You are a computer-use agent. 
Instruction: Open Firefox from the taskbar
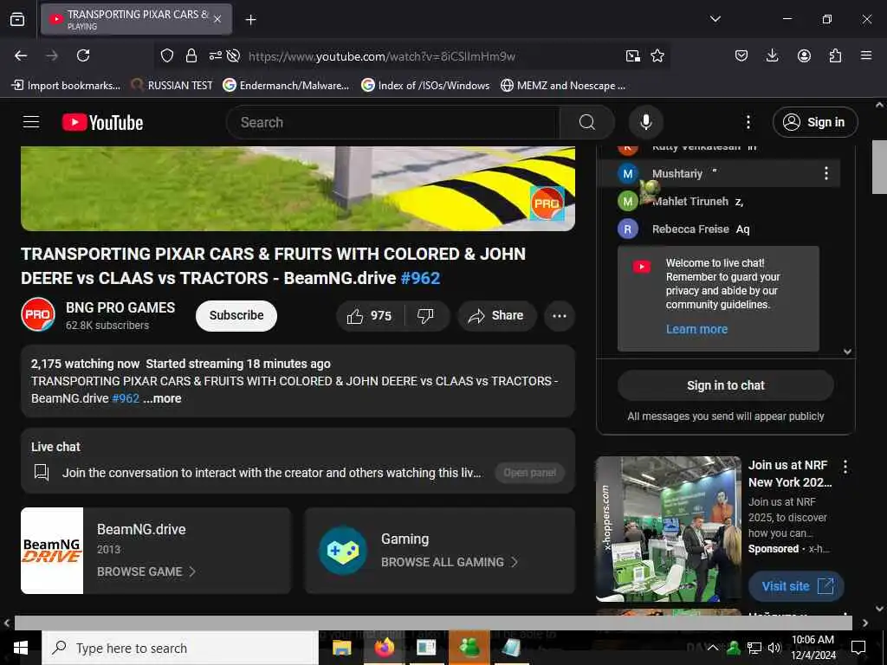(384, 648)
